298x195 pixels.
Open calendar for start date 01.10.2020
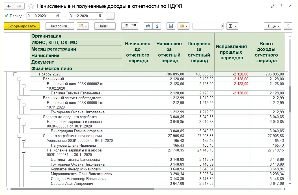tap(58, 16)
